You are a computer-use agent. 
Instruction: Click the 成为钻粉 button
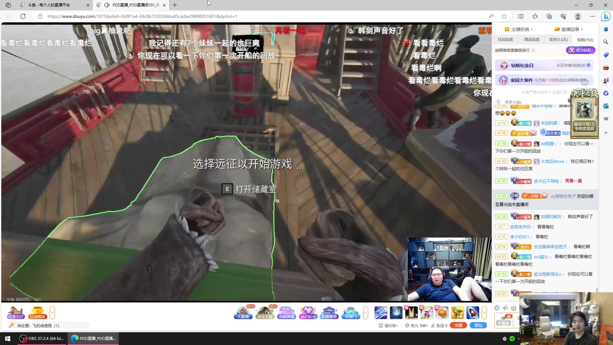[580, 50]
